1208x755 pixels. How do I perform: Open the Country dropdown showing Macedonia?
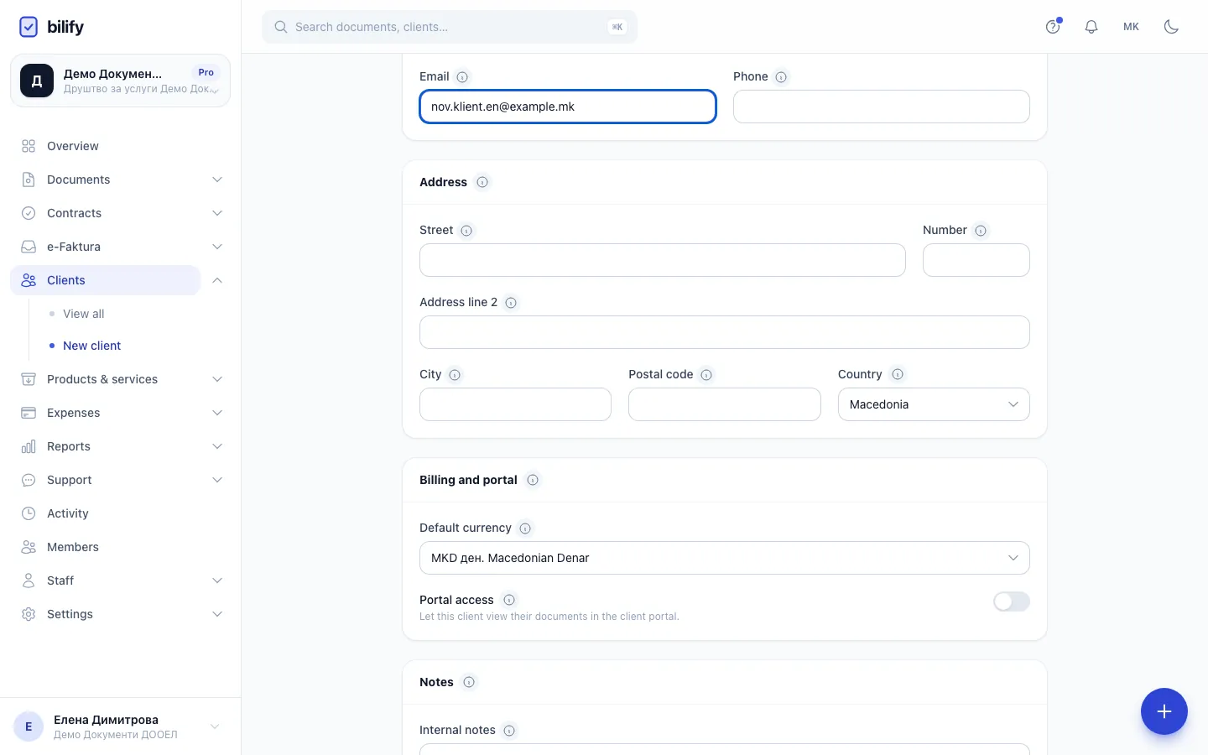[x=934, y=404]
